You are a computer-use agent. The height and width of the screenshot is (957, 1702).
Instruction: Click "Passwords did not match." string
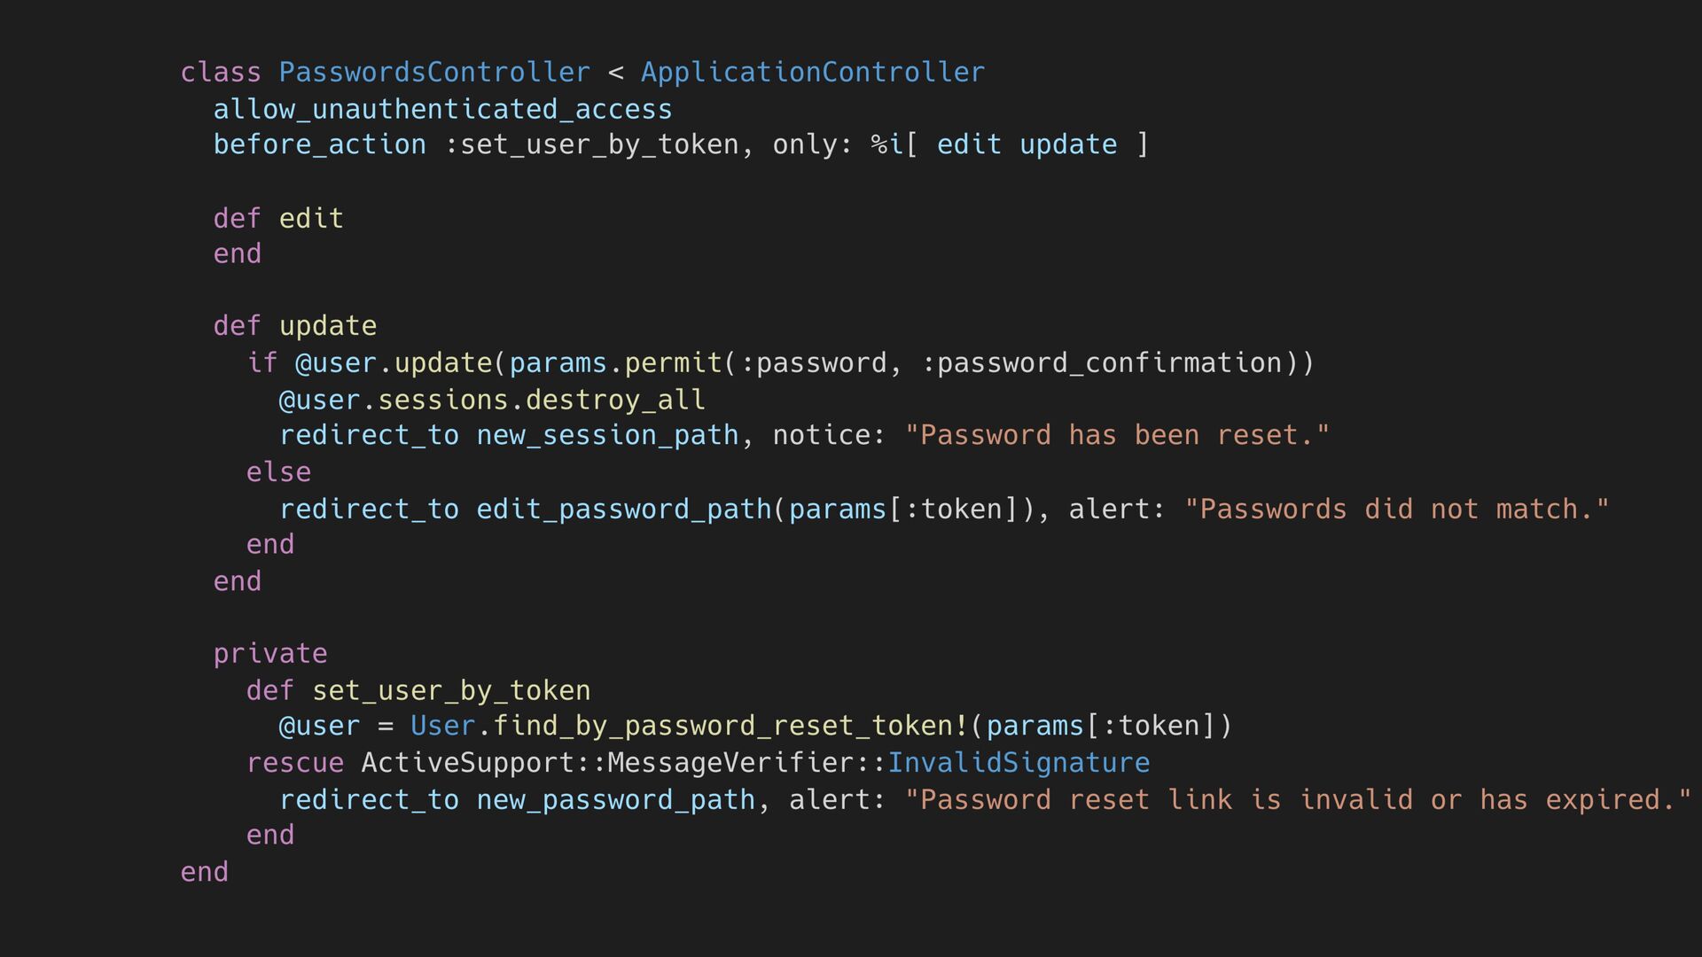1397,509
